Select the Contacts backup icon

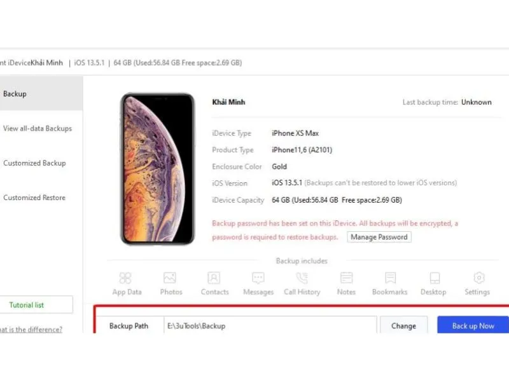pyautogui.click(x=214, y=277)
